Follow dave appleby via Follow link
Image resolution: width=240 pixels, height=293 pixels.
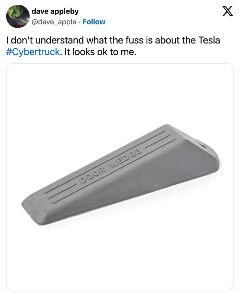[94, 22]
